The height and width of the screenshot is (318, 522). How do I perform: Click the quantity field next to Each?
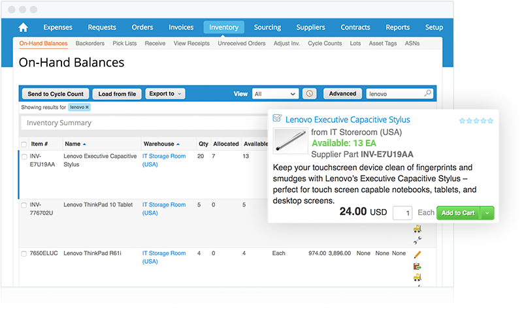(402, 213)
